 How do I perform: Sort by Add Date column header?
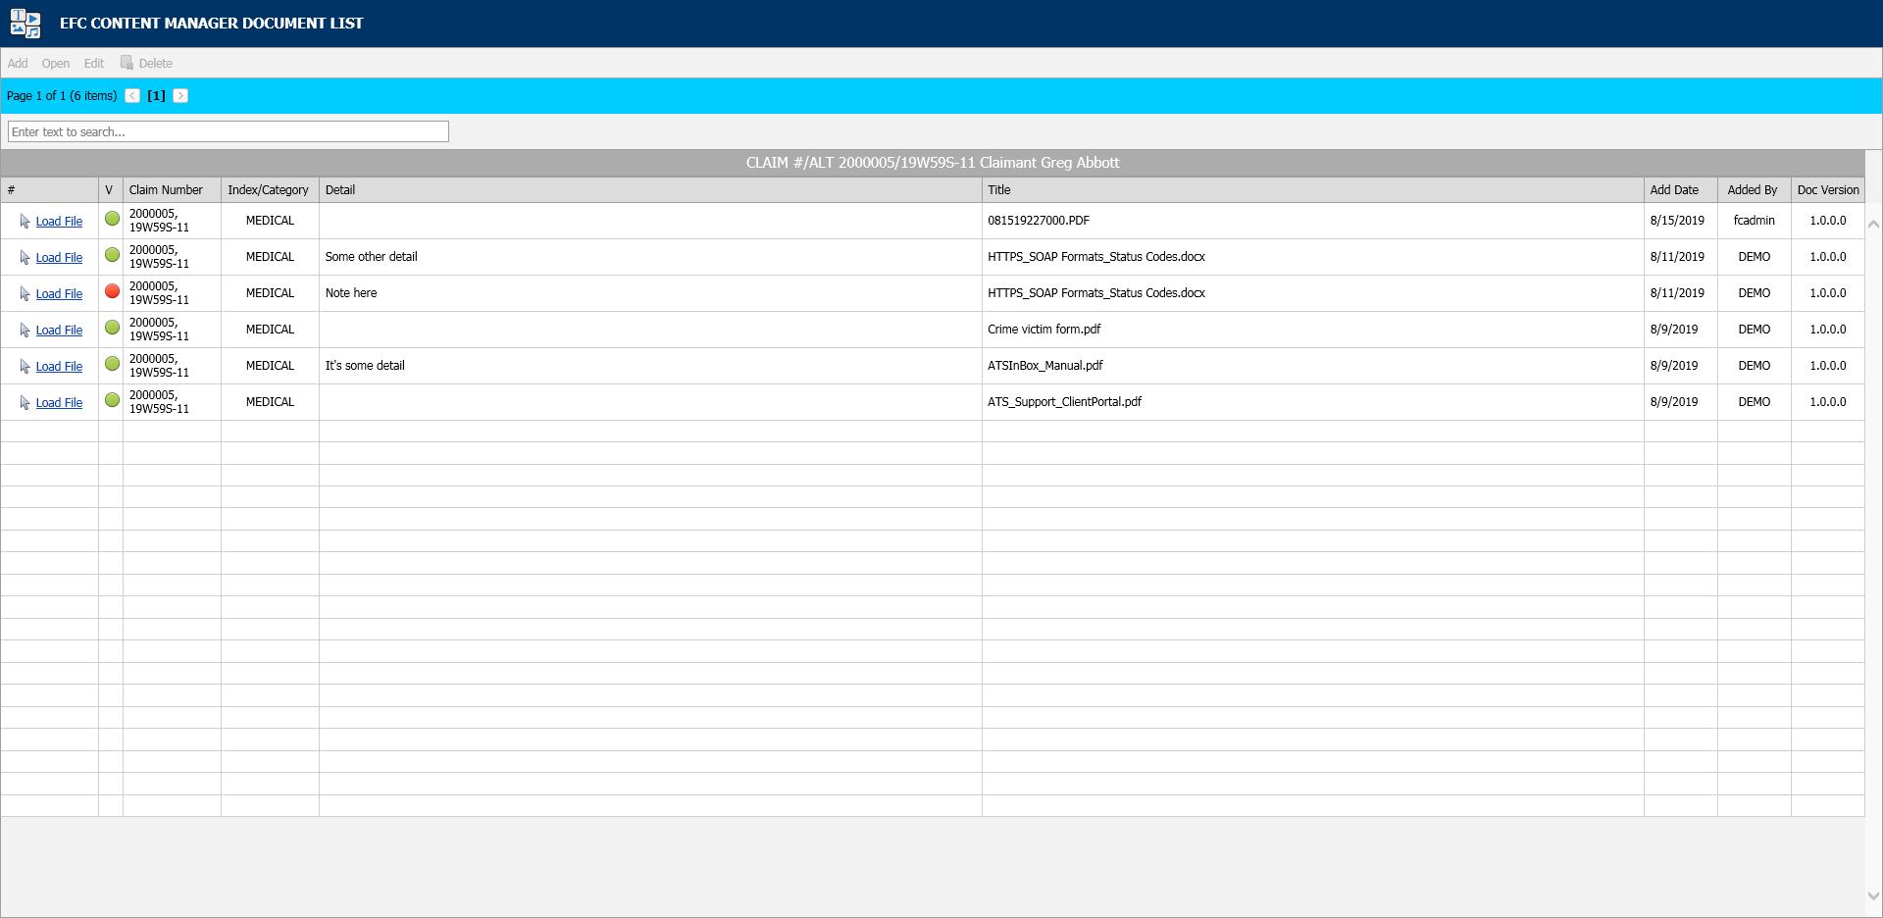[x=1673, y=190]
